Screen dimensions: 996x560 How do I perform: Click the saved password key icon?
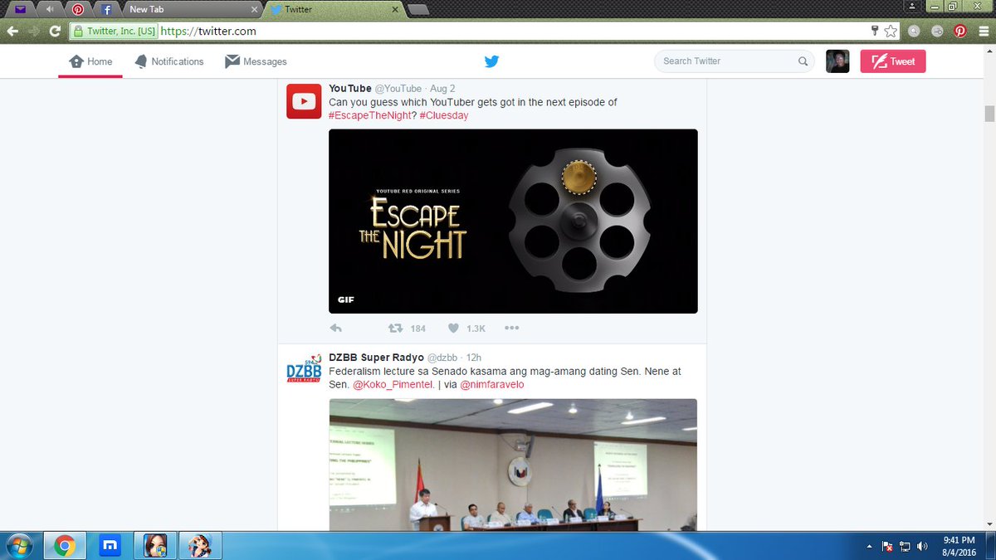pos(875,32)
